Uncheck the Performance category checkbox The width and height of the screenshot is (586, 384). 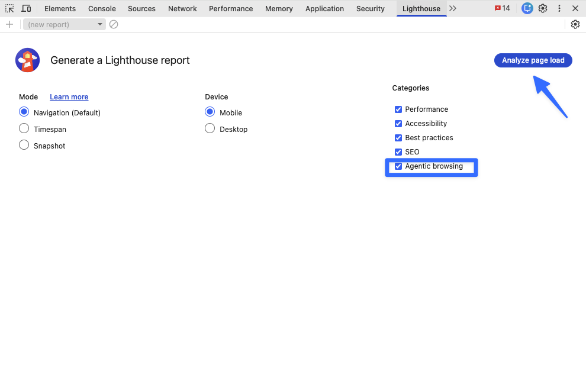point(398,109)
